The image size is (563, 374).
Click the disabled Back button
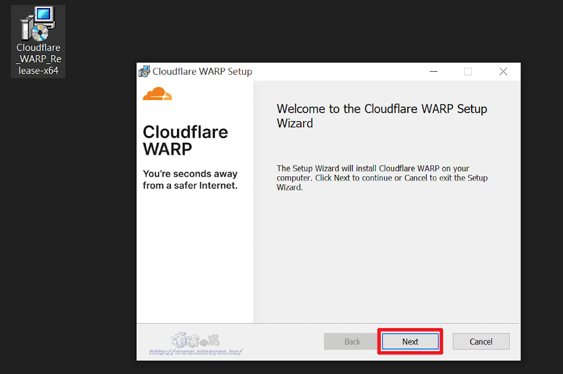[x=351, y=342]
